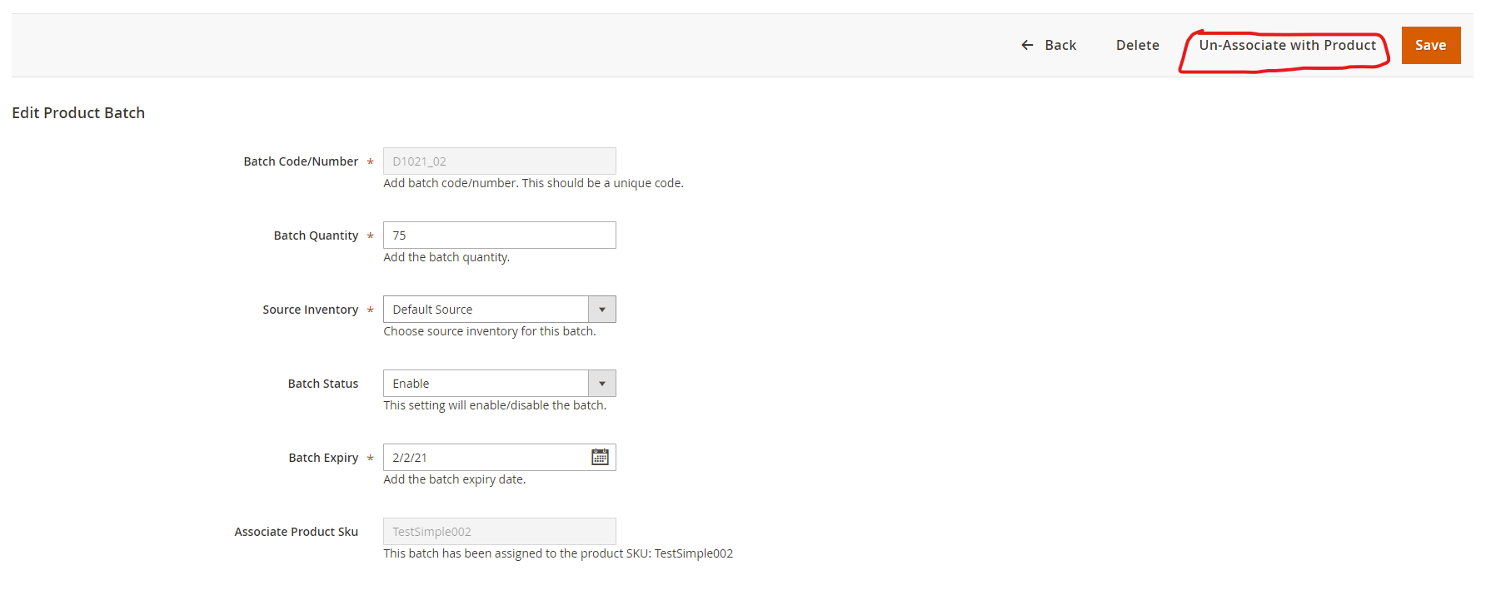Click the disabled Batch Code field D1021_02
Image resolution: width=1491 pixels, height=605 pixels.
499,161
